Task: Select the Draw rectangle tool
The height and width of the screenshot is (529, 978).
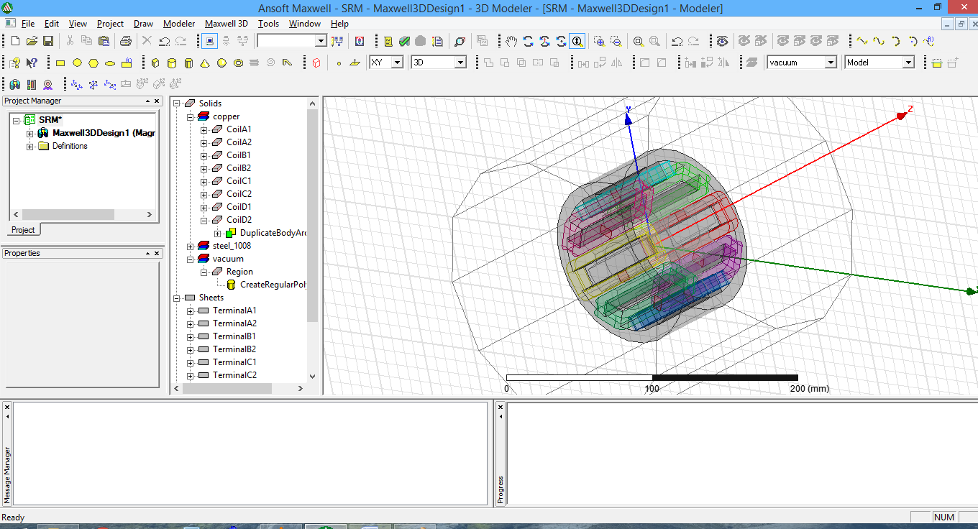Action: coord(60,63)
